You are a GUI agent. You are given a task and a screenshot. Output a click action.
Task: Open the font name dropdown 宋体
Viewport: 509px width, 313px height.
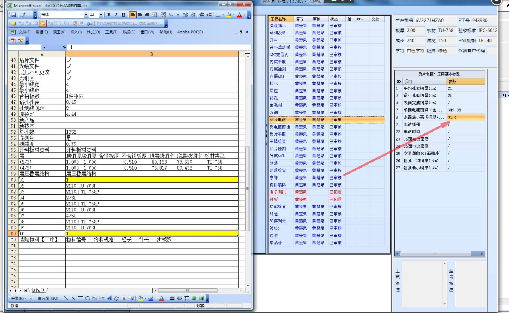86,15
